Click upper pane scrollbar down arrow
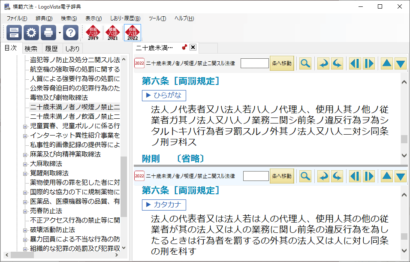Viewport: 410px width, 262px height. 404,155
